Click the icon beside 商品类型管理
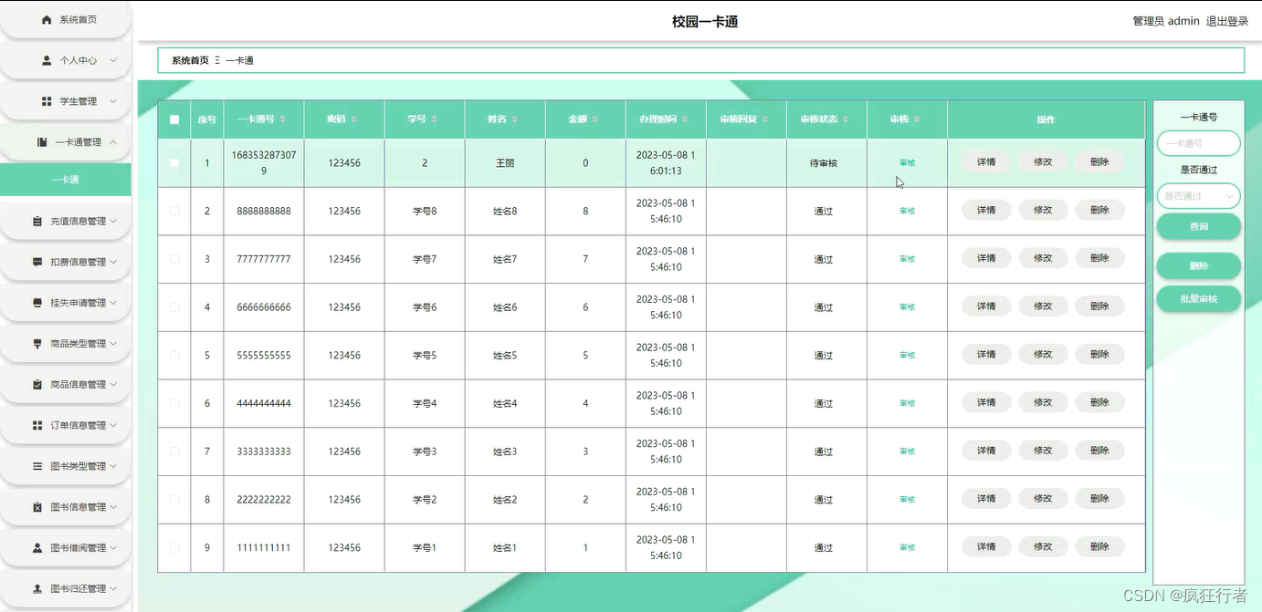 tap(37, 344)
